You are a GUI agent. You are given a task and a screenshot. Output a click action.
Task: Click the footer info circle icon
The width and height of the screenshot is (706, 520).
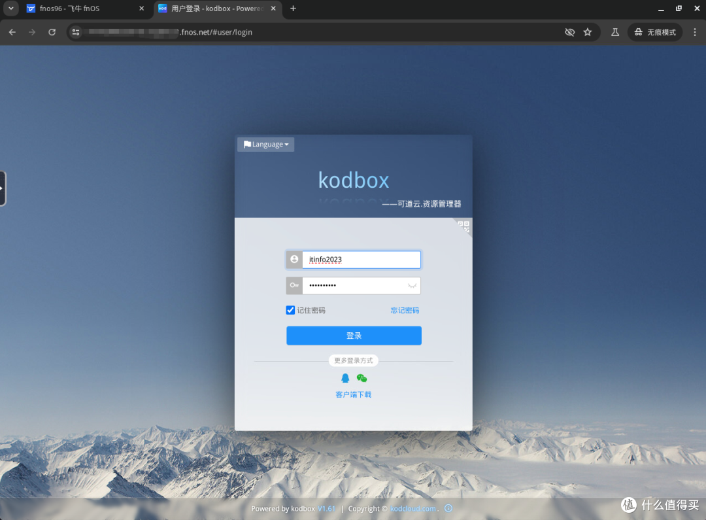448,508
